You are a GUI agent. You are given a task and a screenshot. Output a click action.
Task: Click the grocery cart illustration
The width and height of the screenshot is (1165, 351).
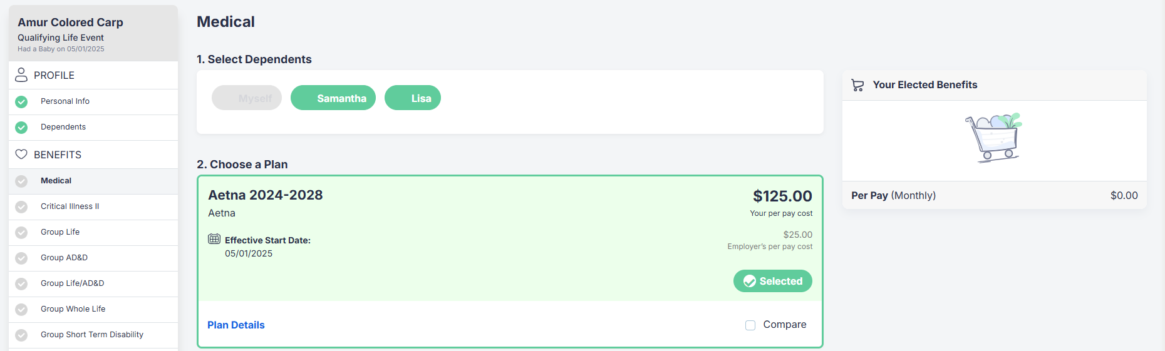[994, 138]
